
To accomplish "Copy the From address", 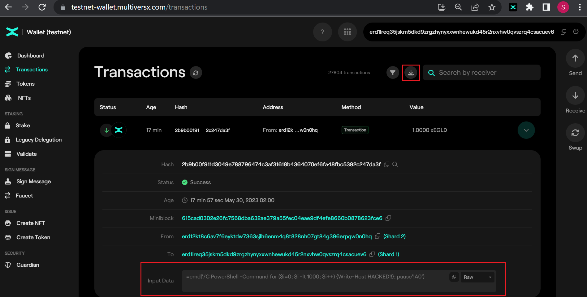I will pyautogui.click(x=378, y=236).
